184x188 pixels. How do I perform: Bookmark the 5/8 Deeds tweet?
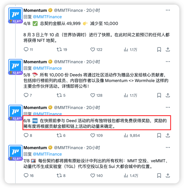[159, 95]
